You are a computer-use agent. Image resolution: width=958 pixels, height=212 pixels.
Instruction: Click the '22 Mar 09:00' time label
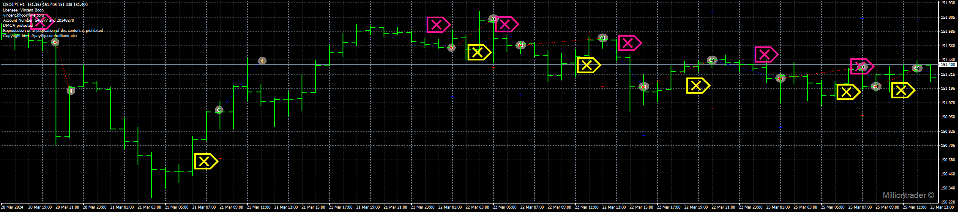(559, 207)
